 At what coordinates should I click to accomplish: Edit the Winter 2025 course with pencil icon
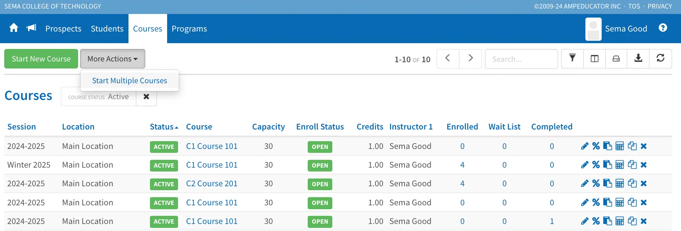point(585,165)
